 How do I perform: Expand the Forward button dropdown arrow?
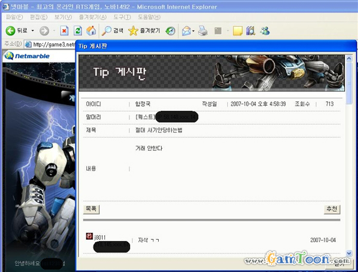(54, 30)
